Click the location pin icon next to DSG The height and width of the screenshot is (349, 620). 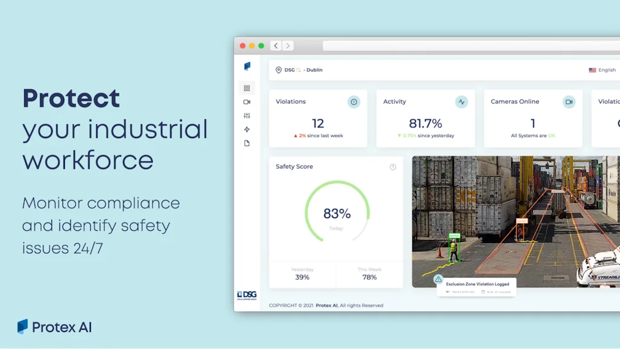279,70
